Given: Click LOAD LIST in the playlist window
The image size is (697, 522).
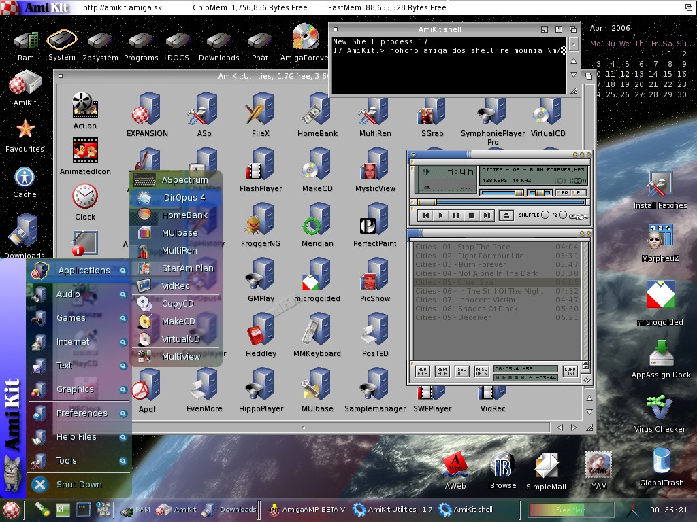Looking at the screenshot, I should 570,371.
